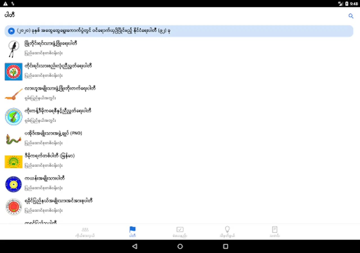This screenshot has height=253, width=360.
Task: Tap Android home circle button
Action: click(x=180, y=247)
